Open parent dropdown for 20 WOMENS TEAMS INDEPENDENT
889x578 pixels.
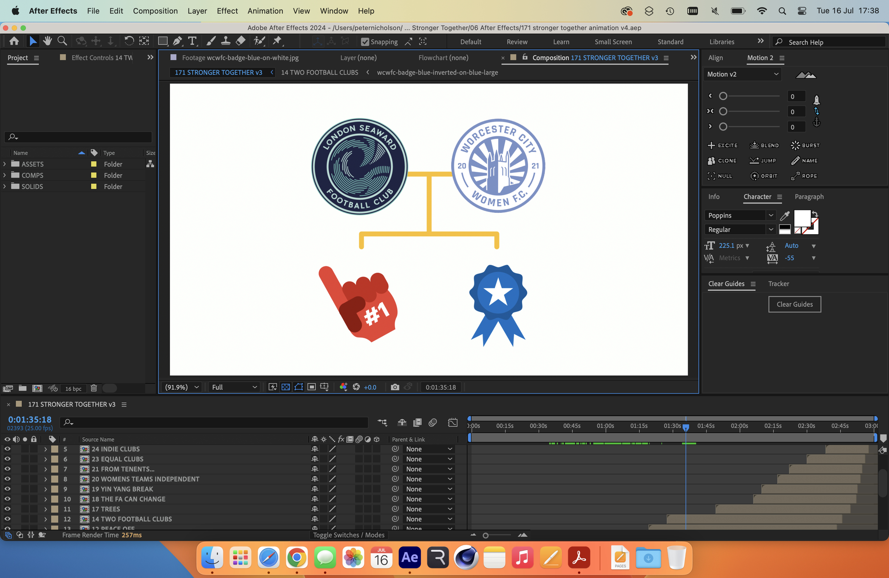pos(429,479)
